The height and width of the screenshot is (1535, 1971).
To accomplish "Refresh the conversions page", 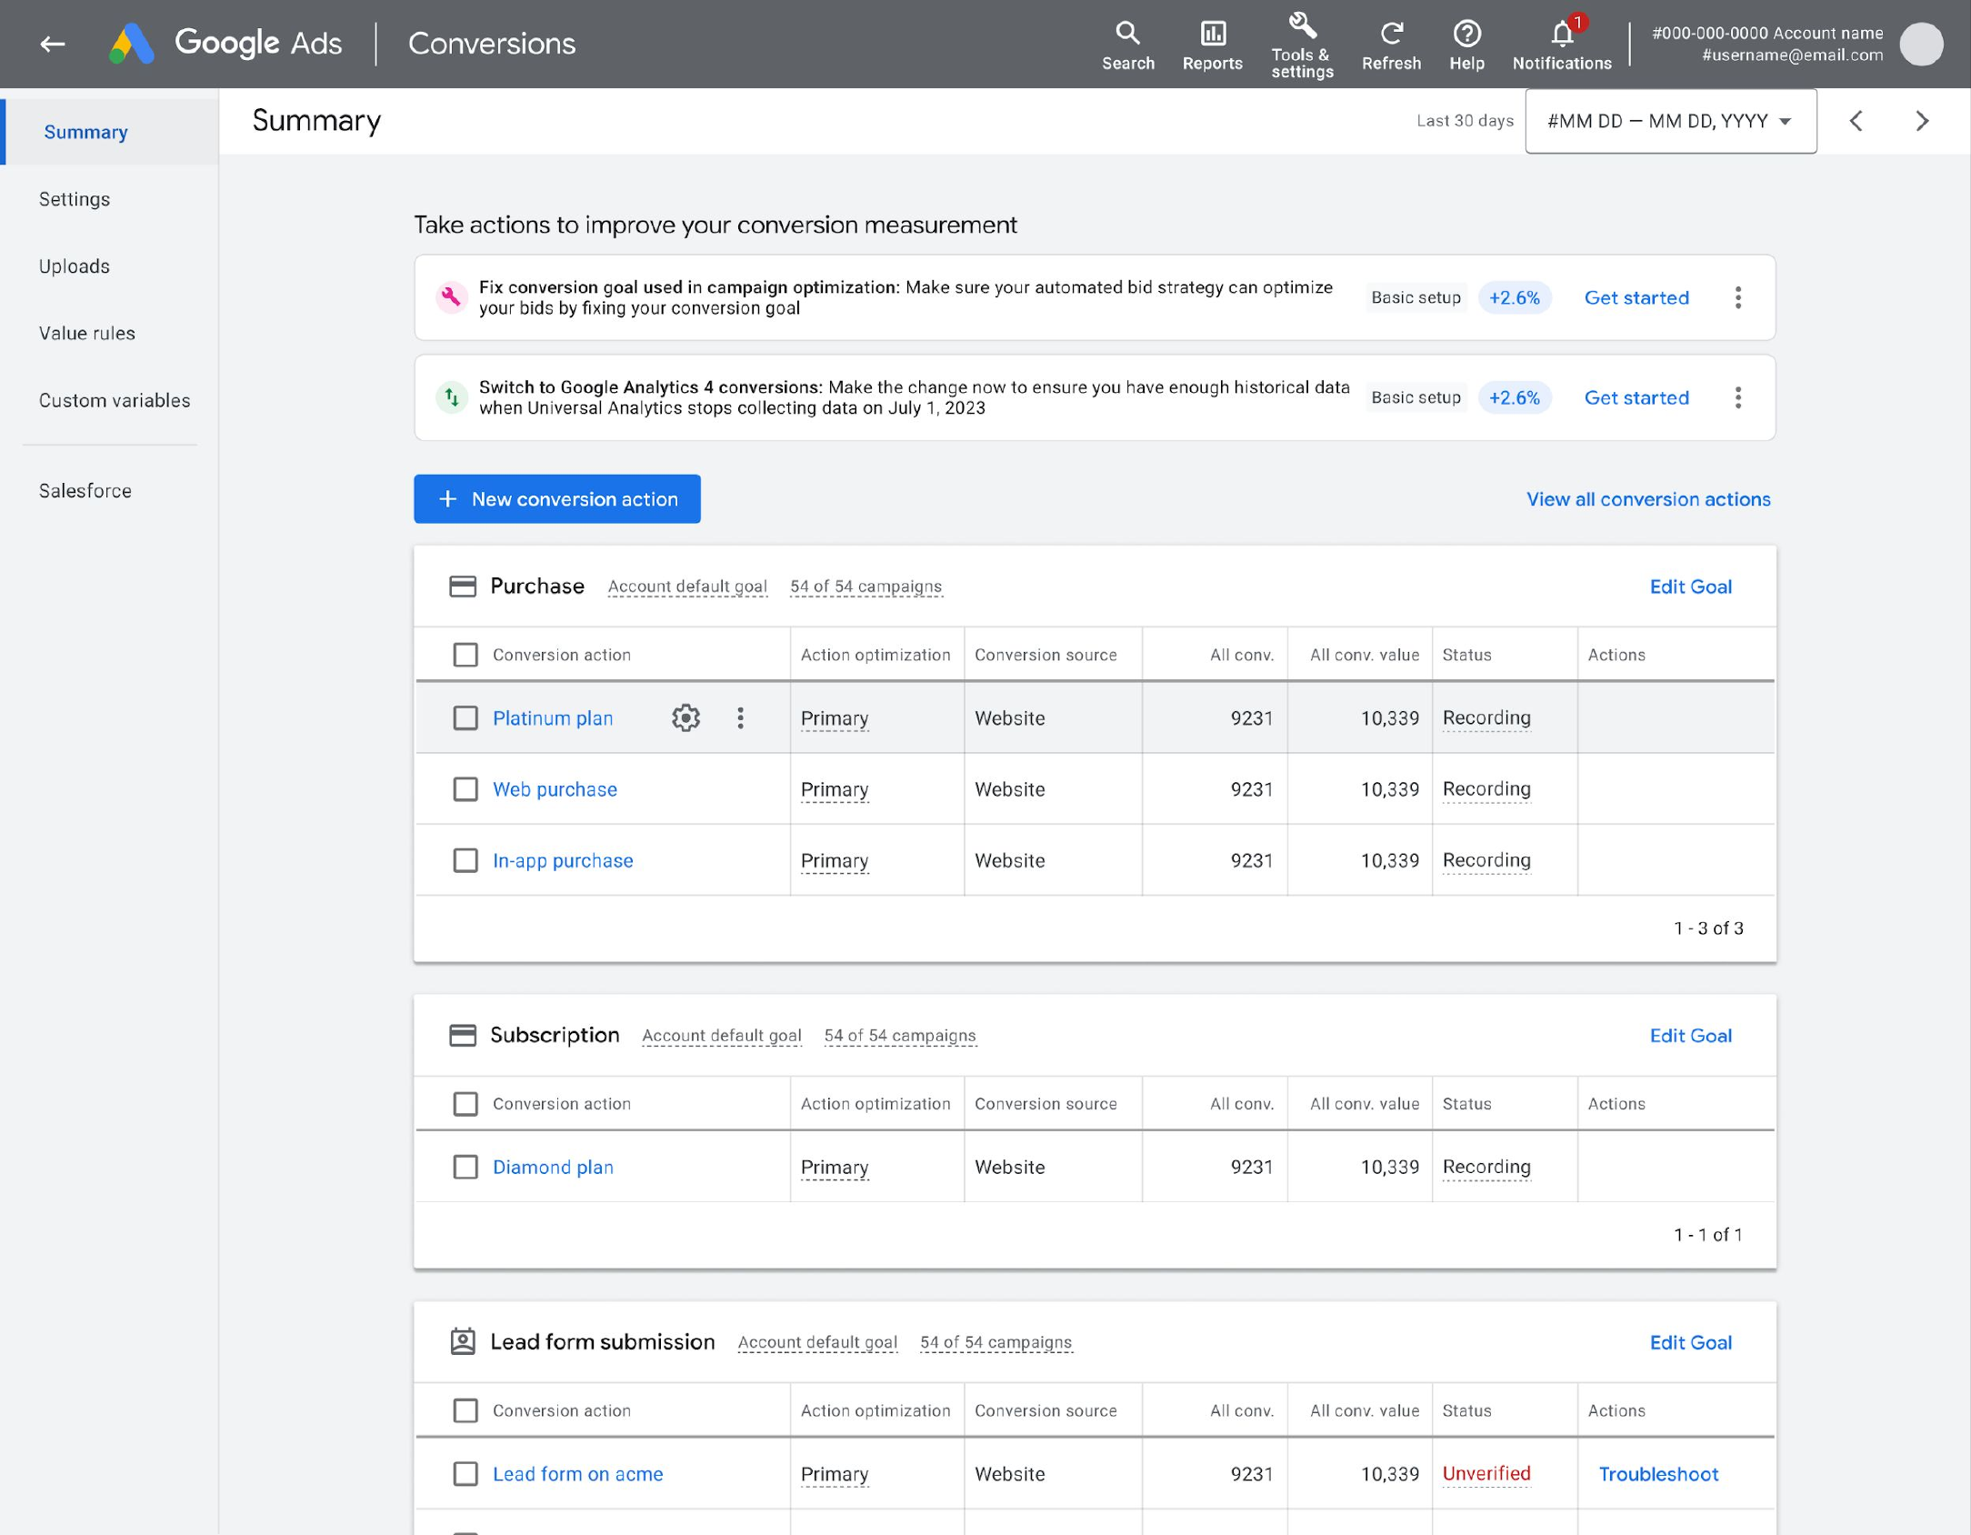I will (1391, 45).
